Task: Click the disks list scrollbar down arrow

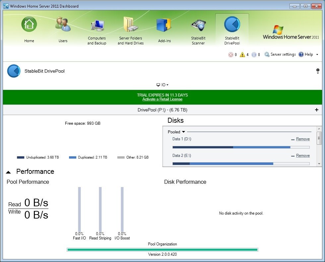Action: point(319,164)
